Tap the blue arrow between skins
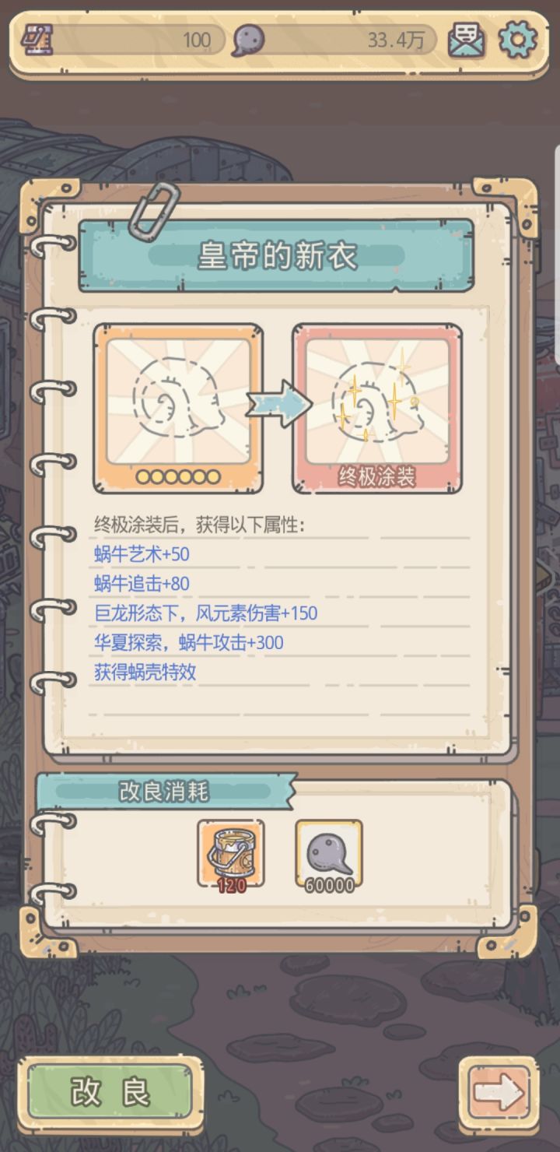 278,403
